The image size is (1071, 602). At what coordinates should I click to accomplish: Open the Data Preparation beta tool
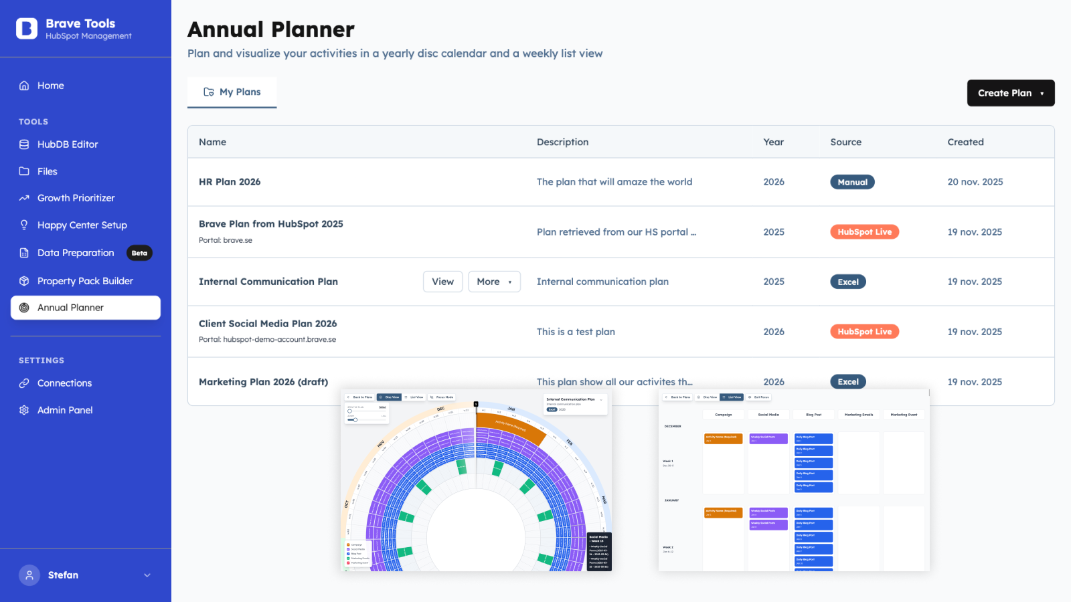point(76,252)
